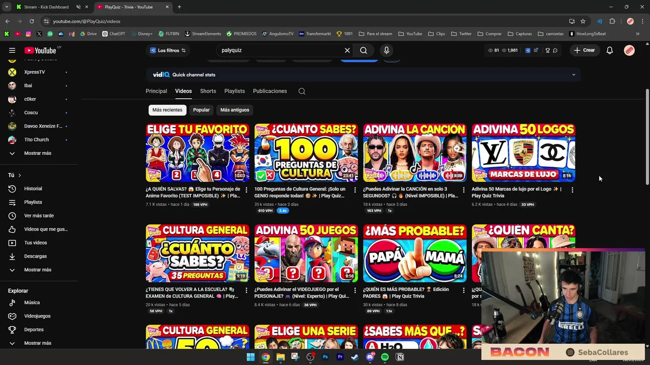Image resolution: width=650 pixels, height=365 pixels.
Task: Start voice search with microphone
Action: tap(386, 50)
